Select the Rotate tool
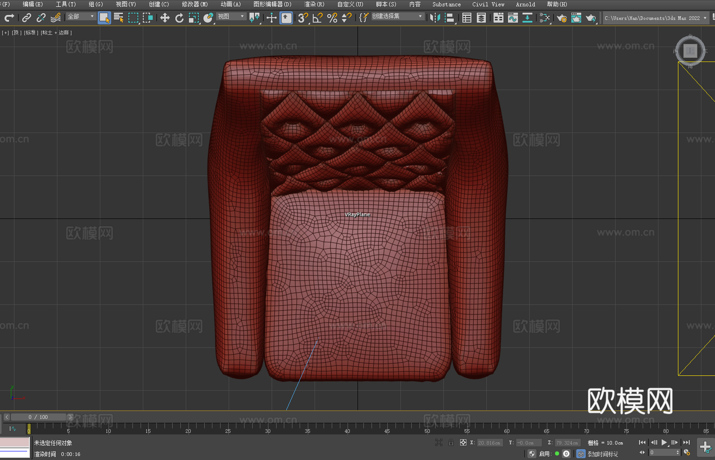Viewport: 715px width, 460px height. pos(179,18)
